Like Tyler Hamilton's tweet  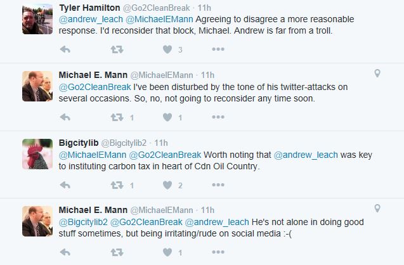167,49
